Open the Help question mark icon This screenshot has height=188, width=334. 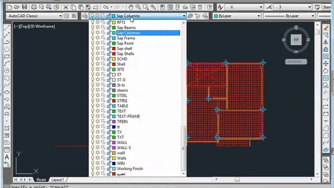[210, 7]
